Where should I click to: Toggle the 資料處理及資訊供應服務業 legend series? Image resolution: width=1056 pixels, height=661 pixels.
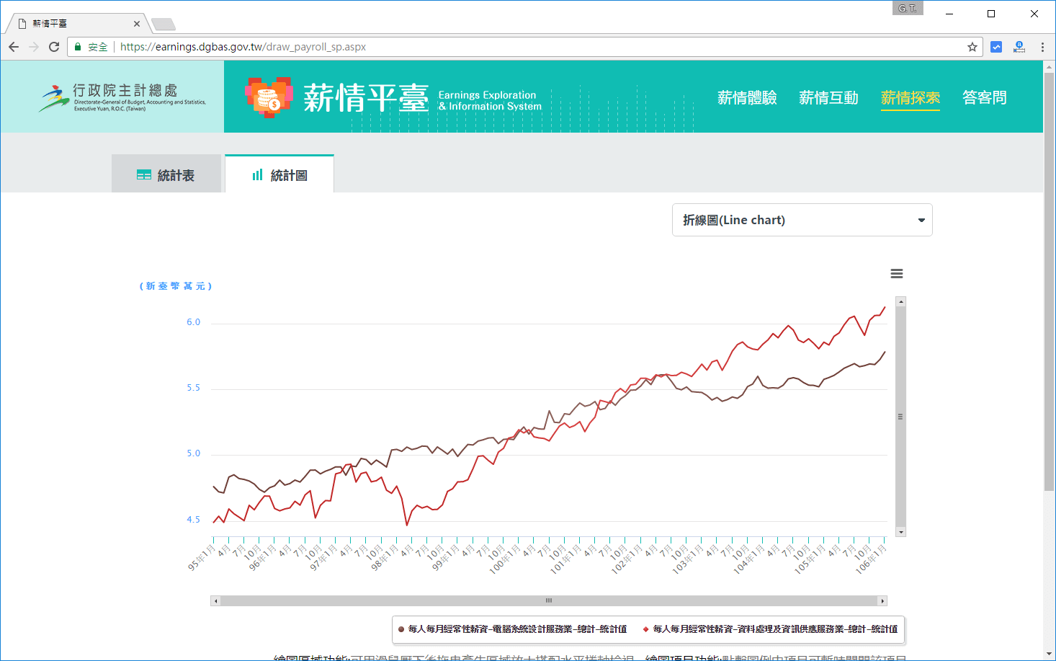pyautogui.click(x=771, y=629)
